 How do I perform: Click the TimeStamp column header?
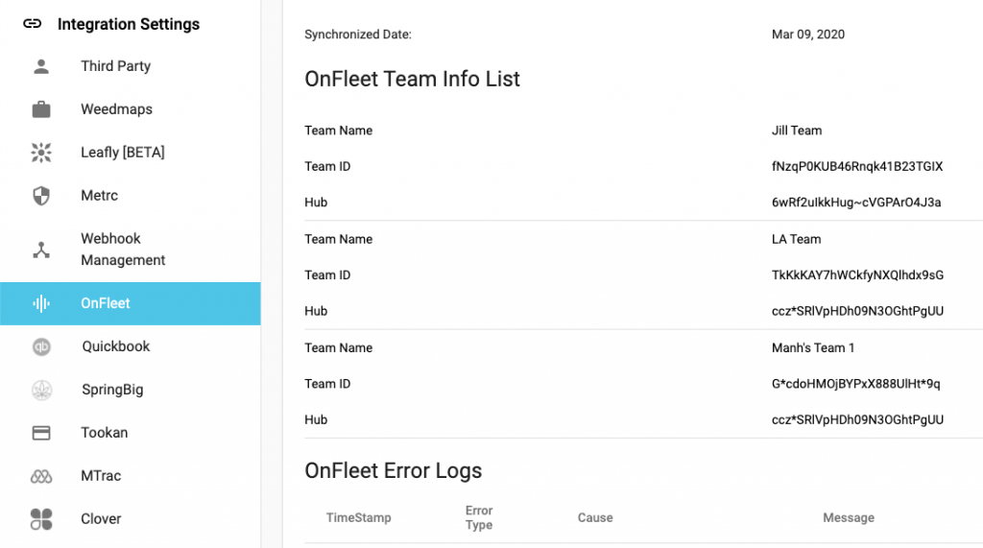pos(359,518)
